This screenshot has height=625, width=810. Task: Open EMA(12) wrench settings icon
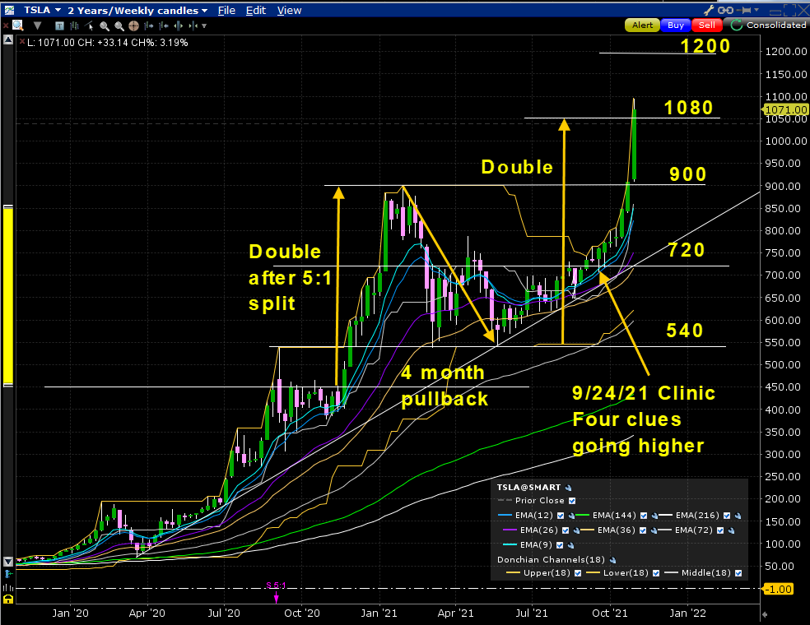tap(571, 516)
